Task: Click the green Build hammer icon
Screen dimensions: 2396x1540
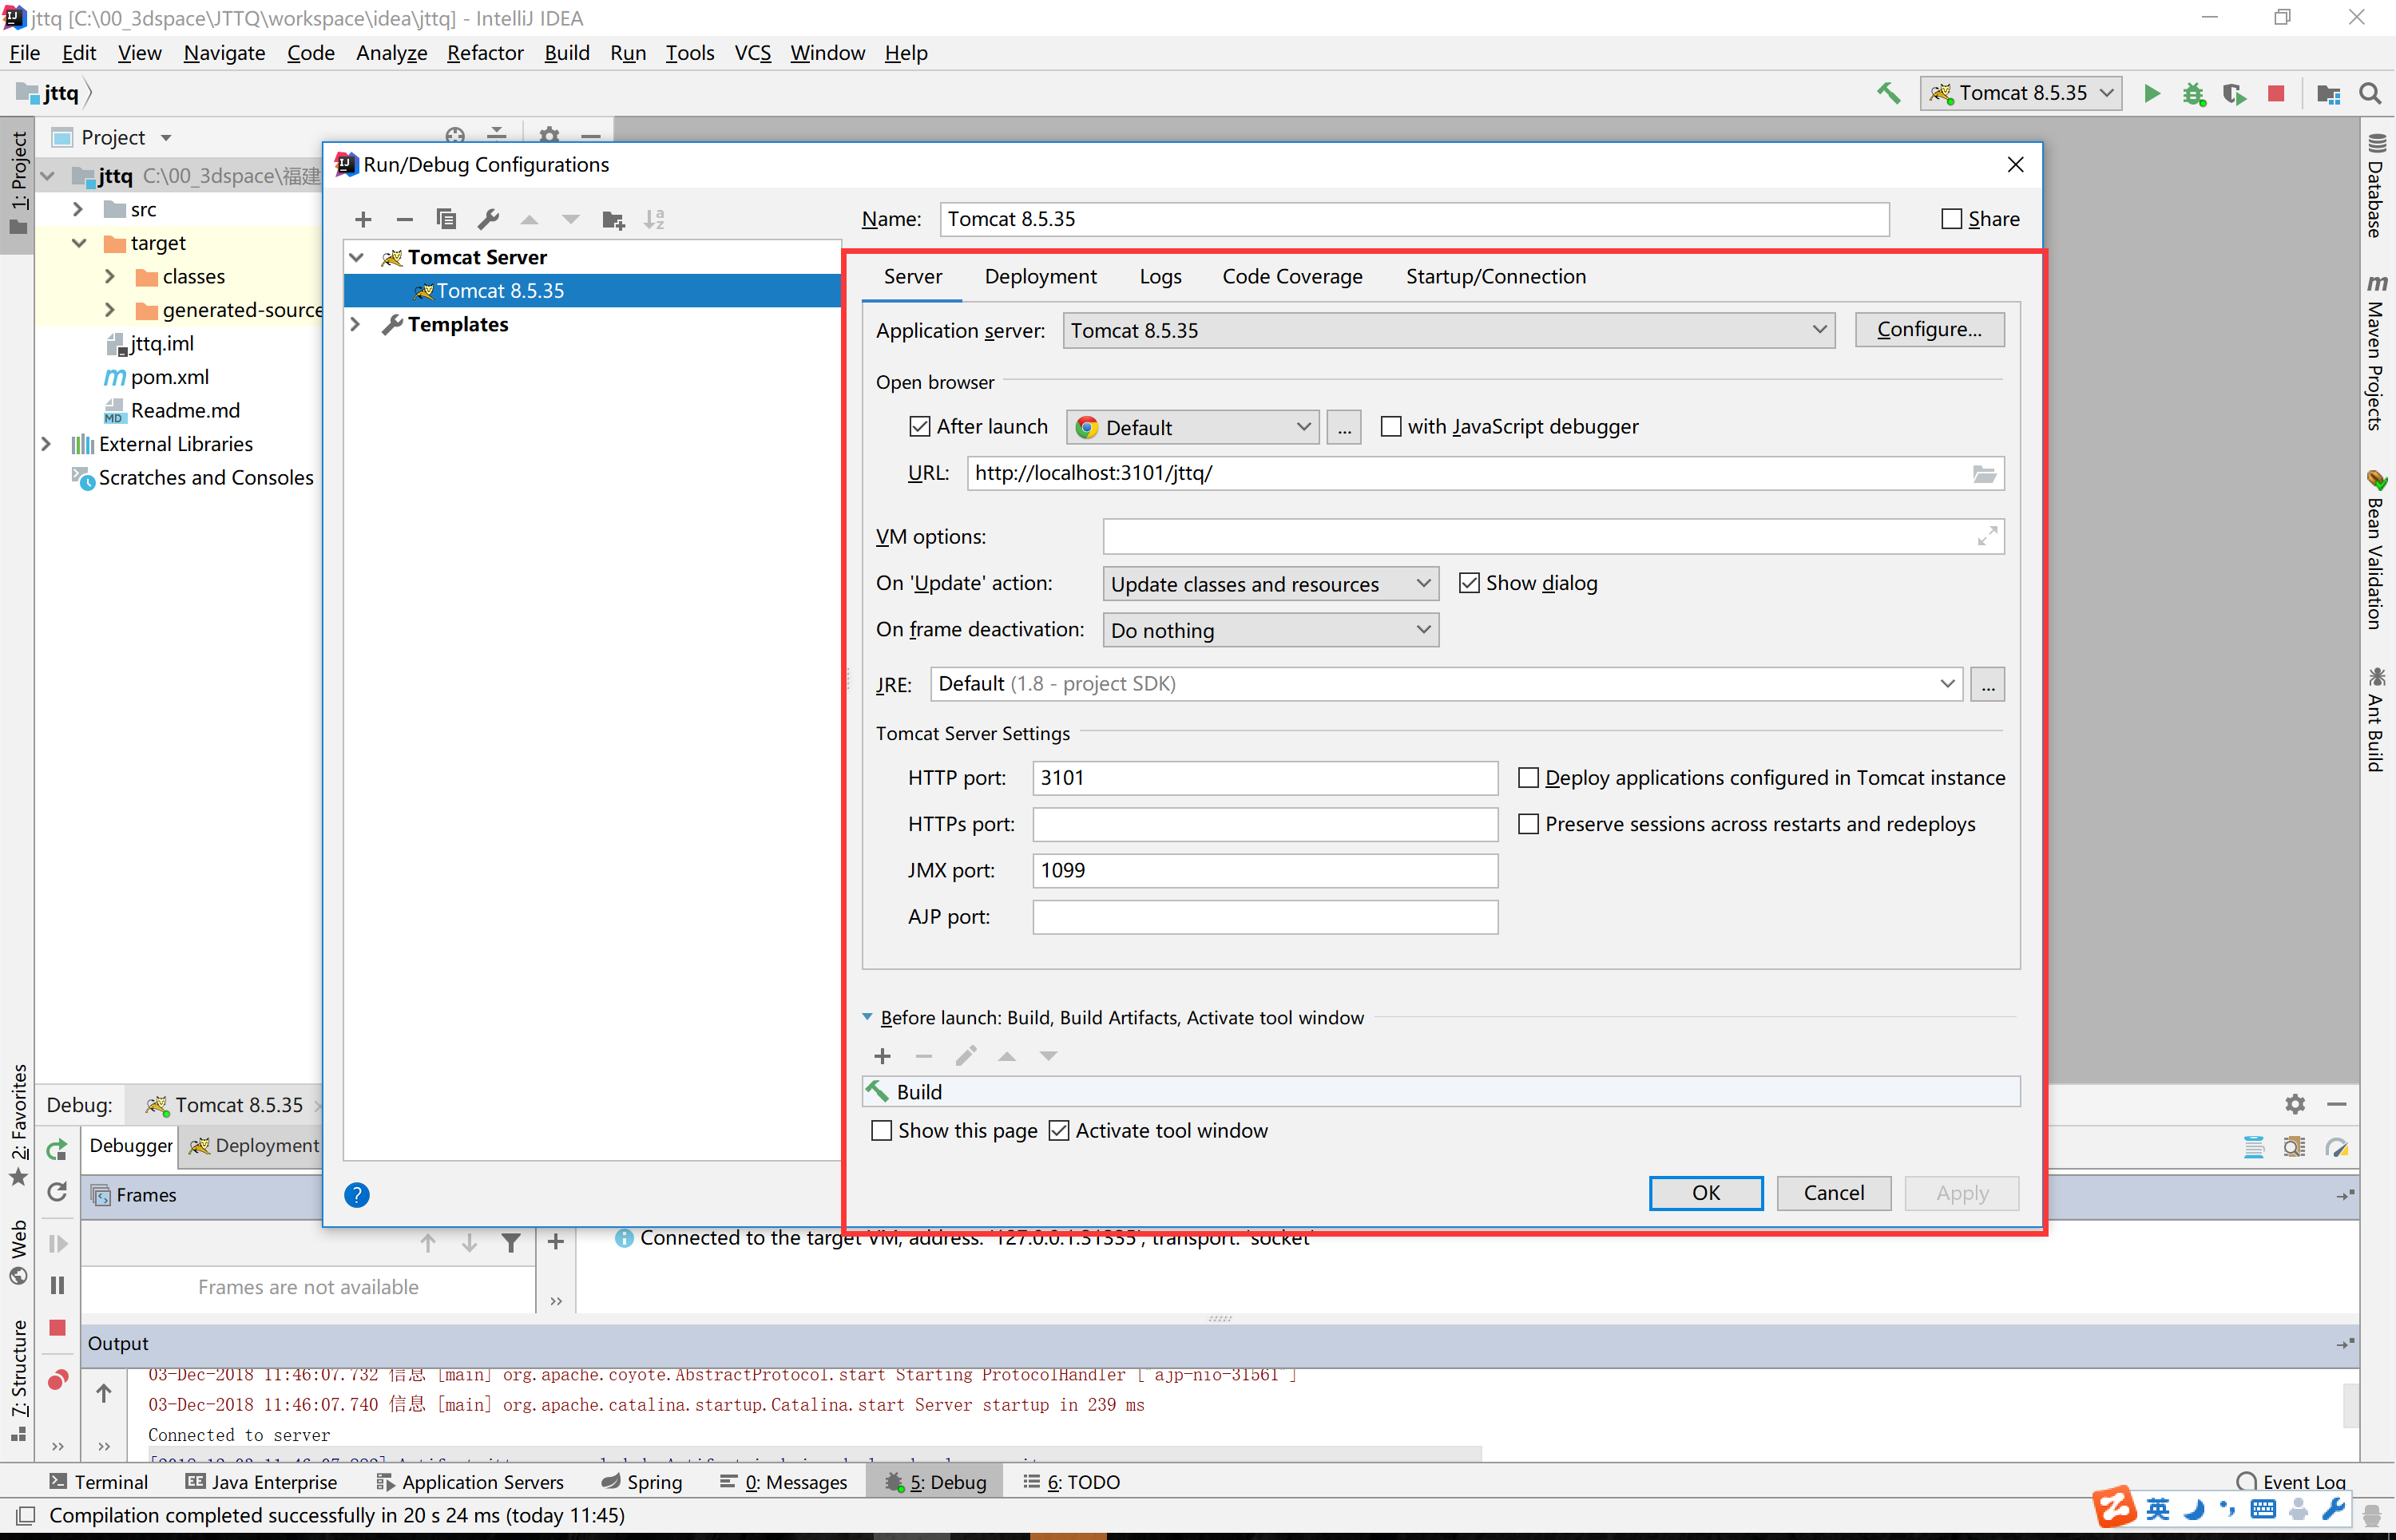Action: click(1888, 94)
